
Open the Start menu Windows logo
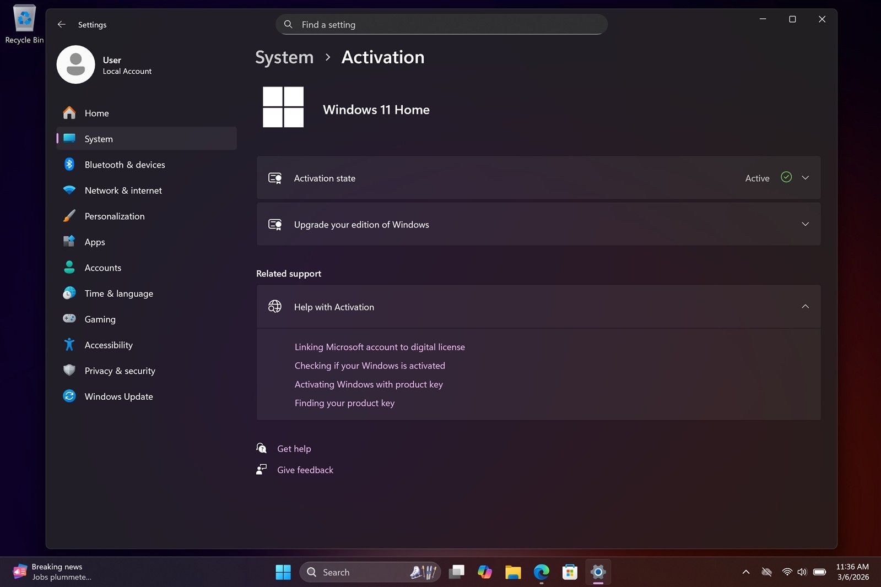click(283, 572)
